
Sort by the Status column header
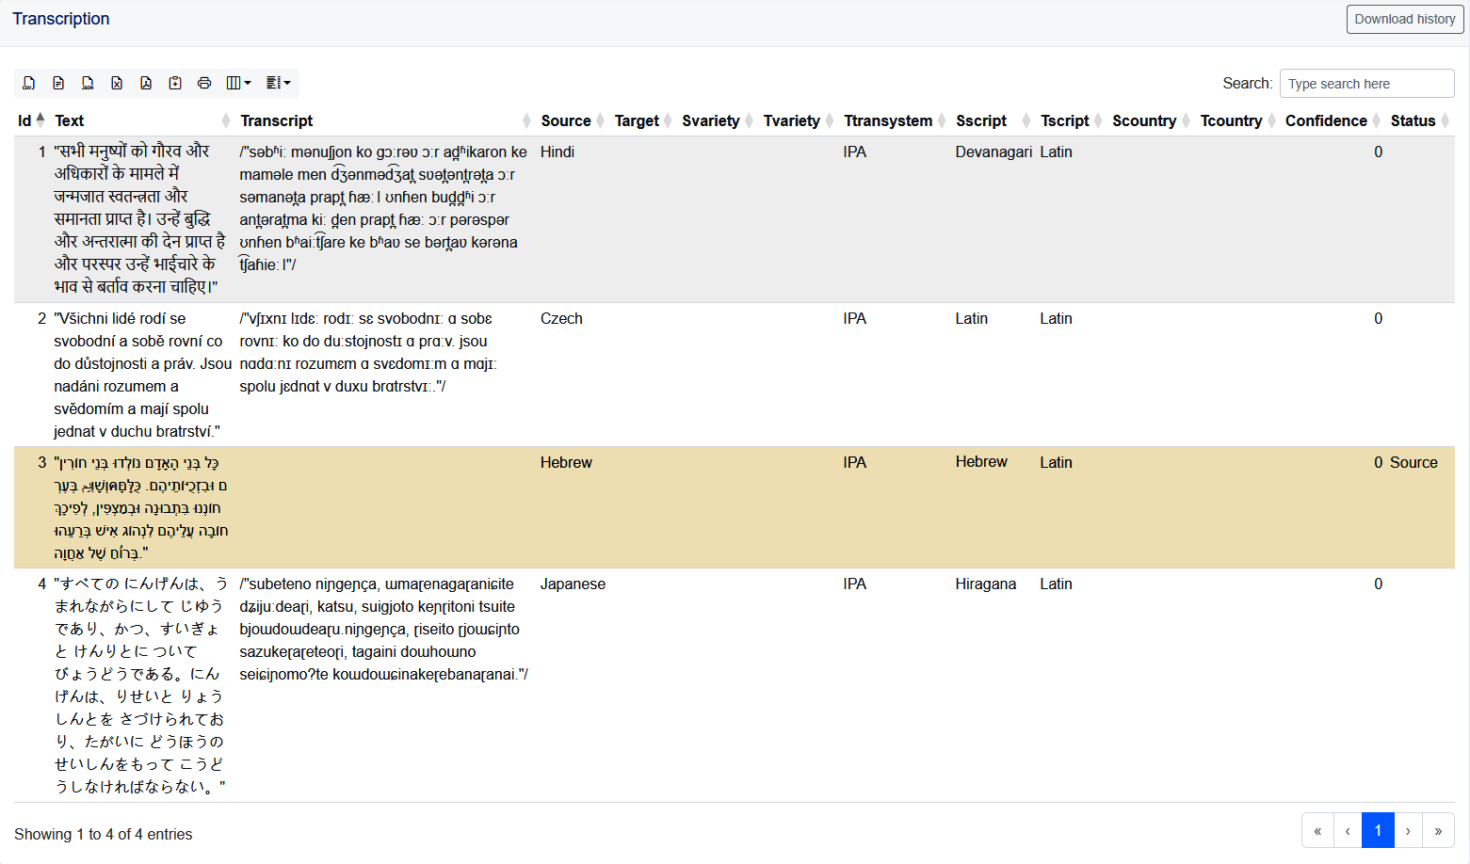coord(1419,120)
